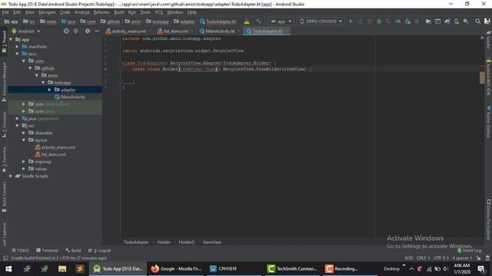Click the 4 spaces indent setting
Image resolution: width=492 pixels, height=276 pixels.
click(x=463, y=258)
